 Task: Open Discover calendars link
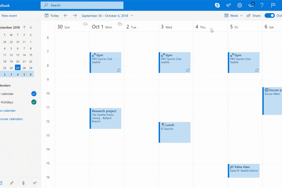pos(11,119)
